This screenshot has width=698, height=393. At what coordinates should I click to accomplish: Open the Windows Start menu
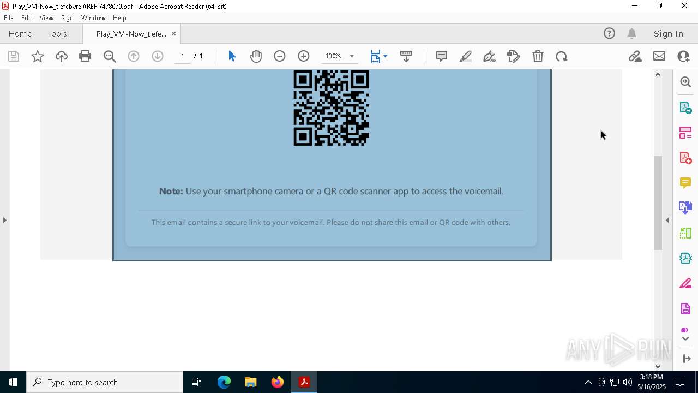coord(13,382)
